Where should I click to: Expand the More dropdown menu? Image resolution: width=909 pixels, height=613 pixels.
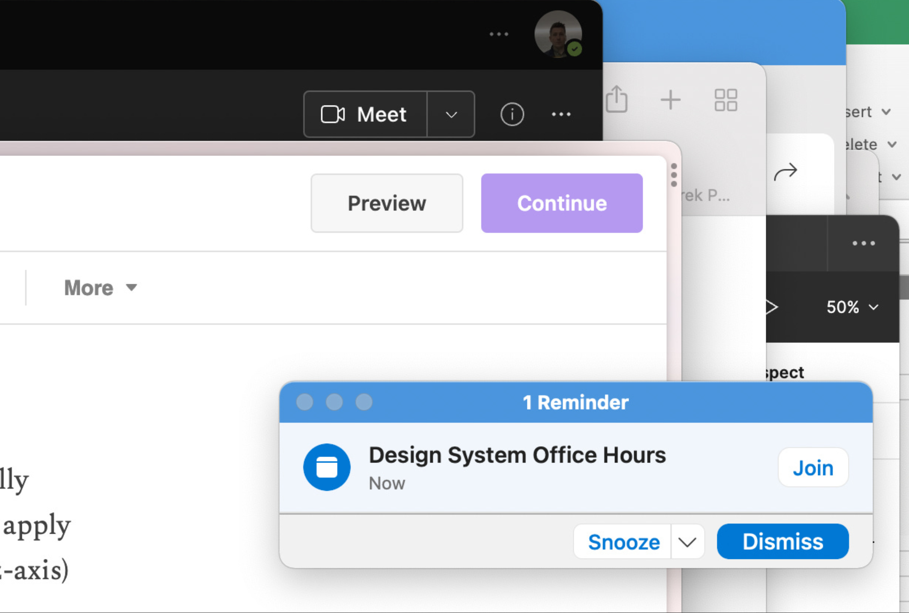100,288
